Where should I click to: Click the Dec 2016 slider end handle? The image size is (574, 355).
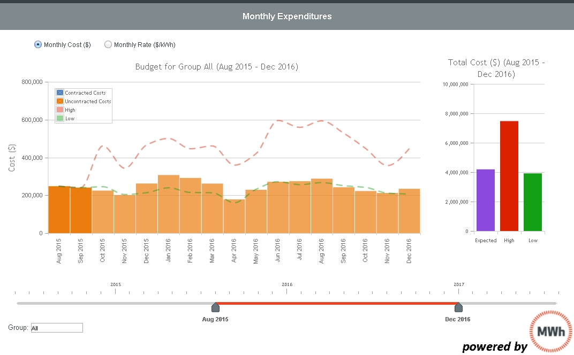click(458, 307)
